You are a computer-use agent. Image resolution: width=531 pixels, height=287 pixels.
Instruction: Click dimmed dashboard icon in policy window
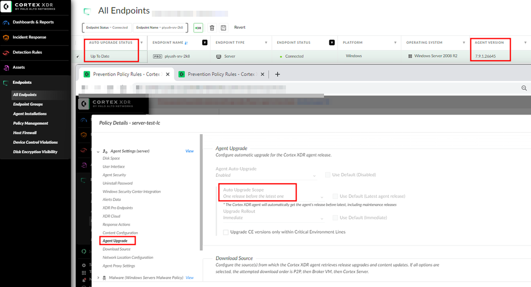(84, 120)
